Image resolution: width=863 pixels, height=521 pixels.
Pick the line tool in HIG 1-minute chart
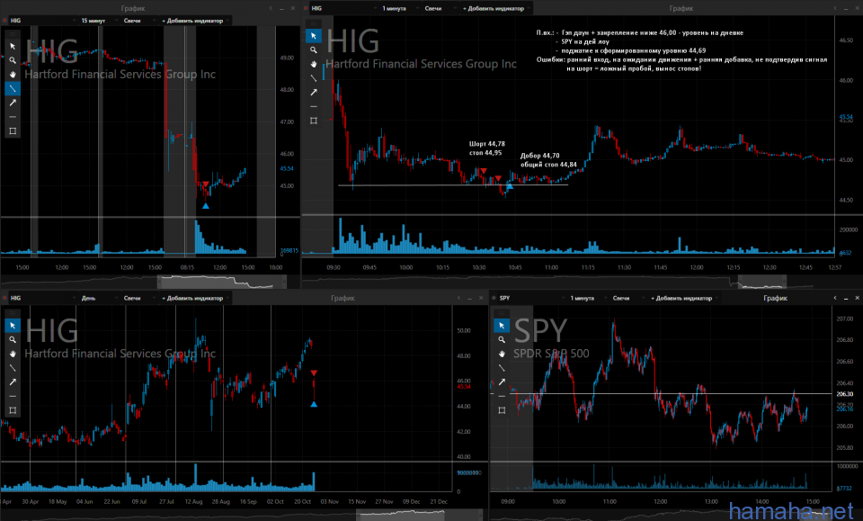(x=313, y=78)
